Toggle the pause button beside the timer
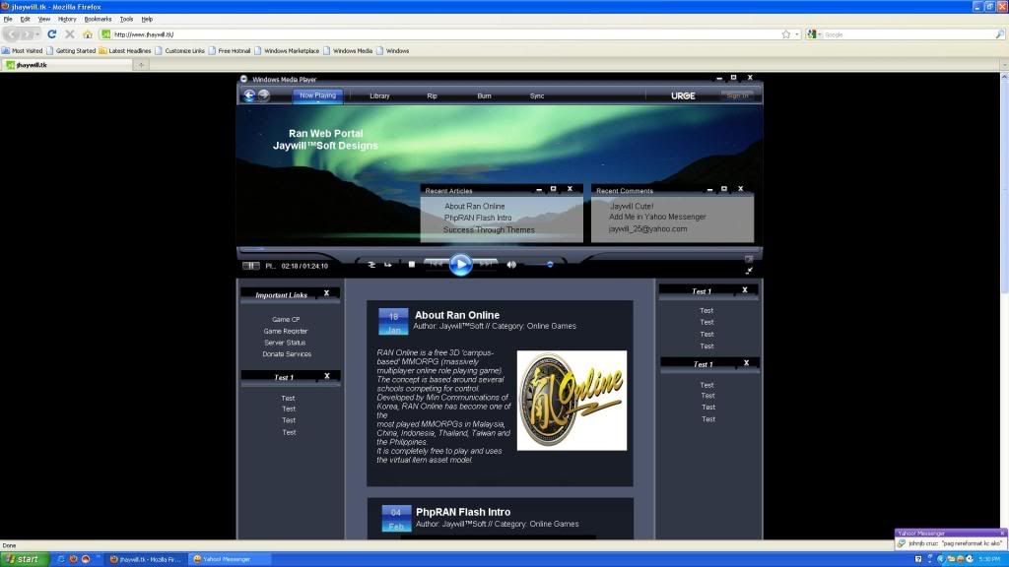This screenshot has height=567, width=1009. click(x=251, y=265)
